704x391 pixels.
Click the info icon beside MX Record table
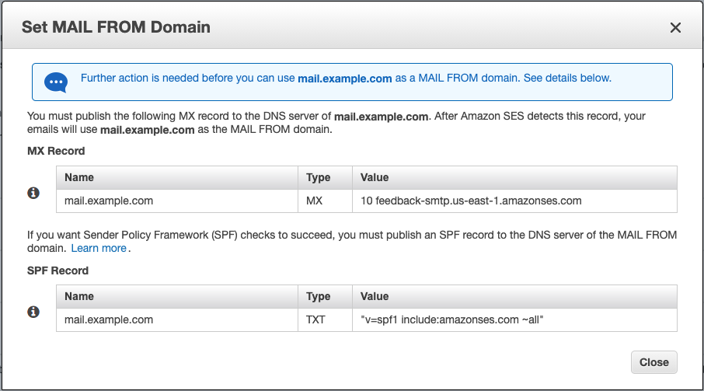click(x=33, y=193)
